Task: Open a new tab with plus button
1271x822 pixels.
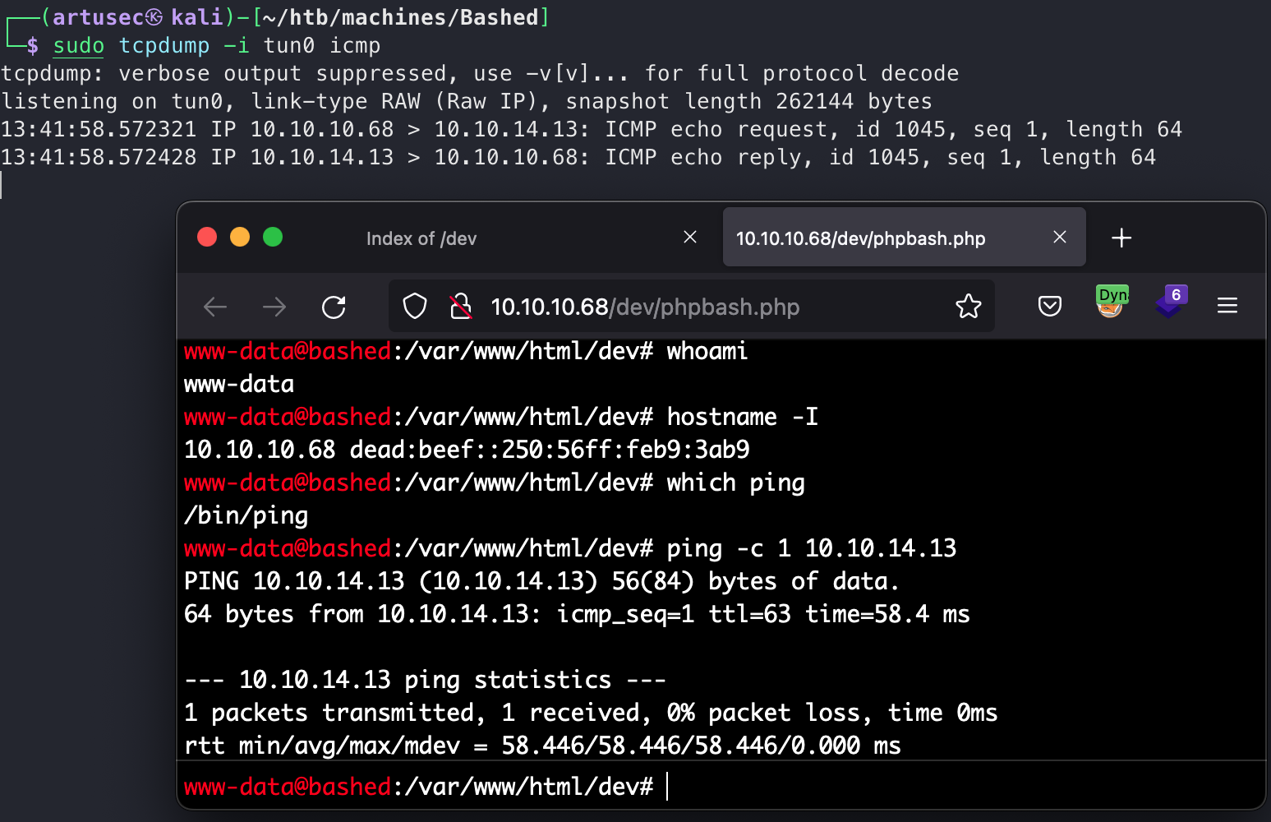Action: (x=1121, y=238)
